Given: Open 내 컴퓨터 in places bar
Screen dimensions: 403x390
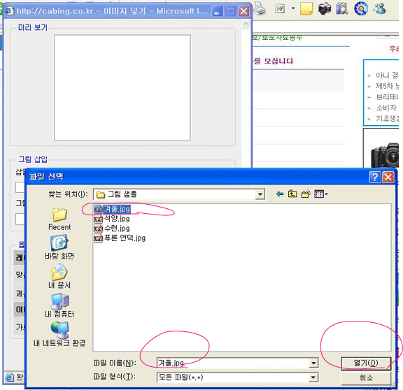Looking at the screenshot, I should (59, 305).
